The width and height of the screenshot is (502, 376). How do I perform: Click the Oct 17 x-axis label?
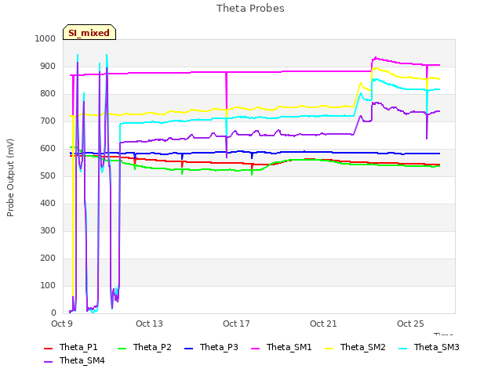pyautogui.click(x=236, y=324)
